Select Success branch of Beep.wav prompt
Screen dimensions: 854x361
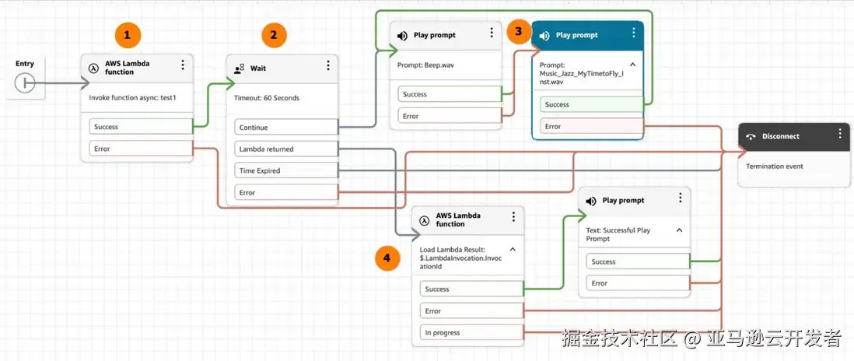pos(450,94)
